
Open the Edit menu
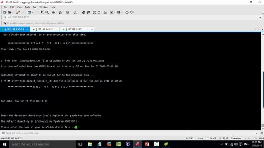tap(12, 7)
